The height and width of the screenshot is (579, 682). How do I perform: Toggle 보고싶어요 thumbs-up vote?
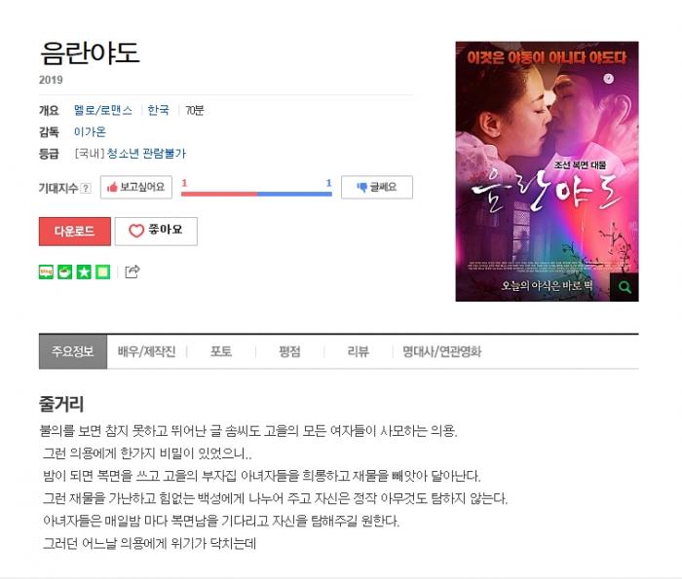[x=136, y=187]
